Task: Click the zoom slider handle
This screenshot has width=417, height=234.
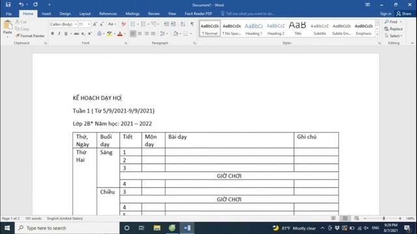Action: (384, 218)
